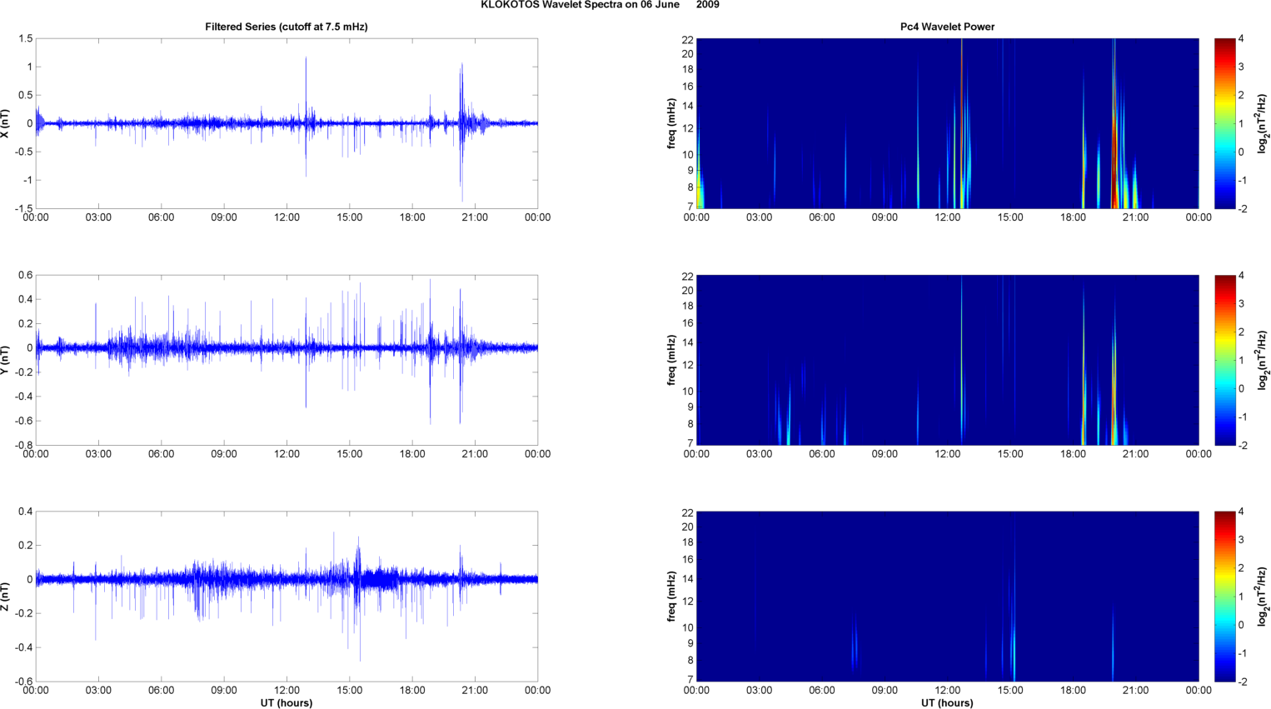Select the "Filtered Series (cutoff at 7.5 mHz)" heading
Viewport: 1271px width, 709px height.
(287, 27)
